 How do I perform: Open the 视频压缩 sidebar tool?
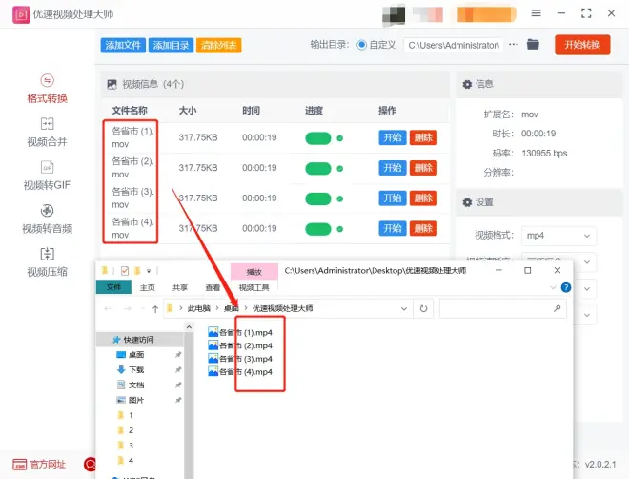47,262
